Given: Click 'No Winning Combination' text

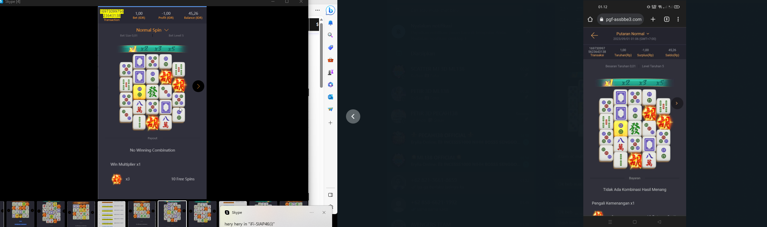Looking at the screenshot, I should coord(152,150).
